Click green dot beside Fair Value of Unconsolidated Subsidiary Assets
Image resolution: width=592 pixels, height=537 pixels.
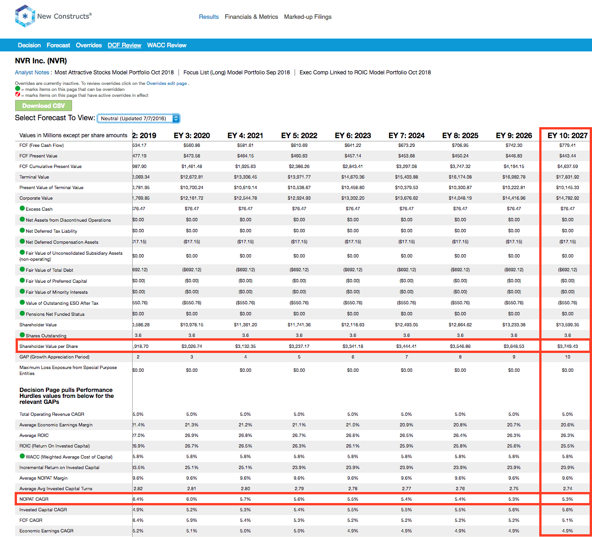point(22,252)
